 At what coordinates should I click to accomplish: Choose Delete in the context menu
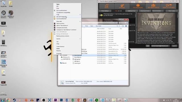click(x=58, y=49)
